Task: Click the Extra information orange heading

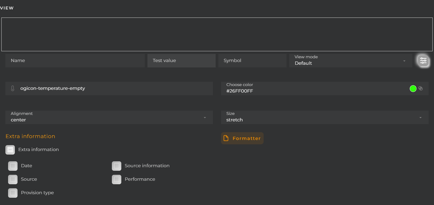Action: tap(30, 136)
